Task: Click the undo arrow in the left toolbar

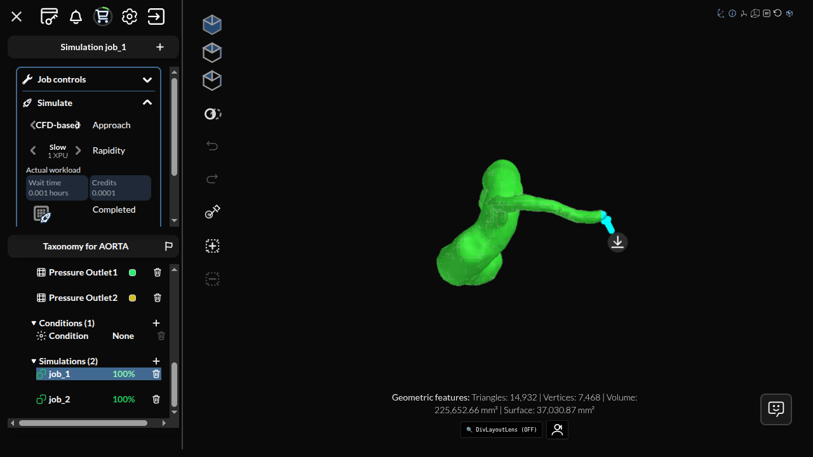Action: pyautogui.click(x=212, y=145)
